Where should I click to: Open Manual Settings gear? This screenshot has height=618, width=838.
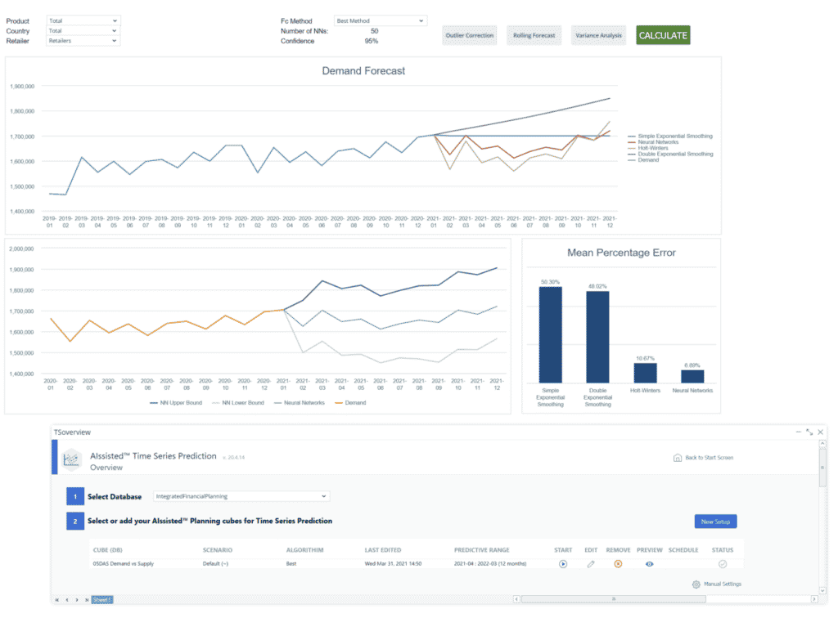tap(696, 584)
